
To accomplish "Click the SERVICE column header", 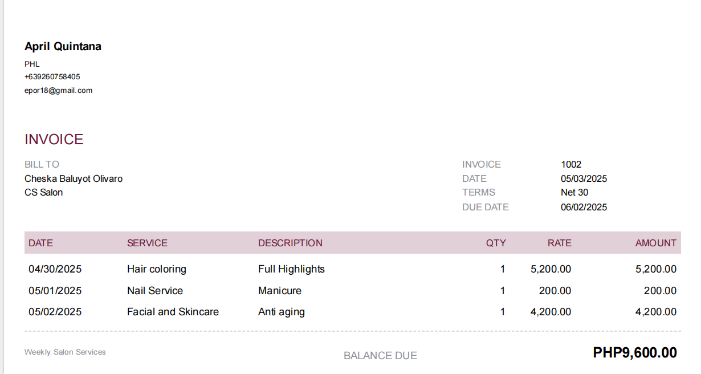I will point(147,243).
